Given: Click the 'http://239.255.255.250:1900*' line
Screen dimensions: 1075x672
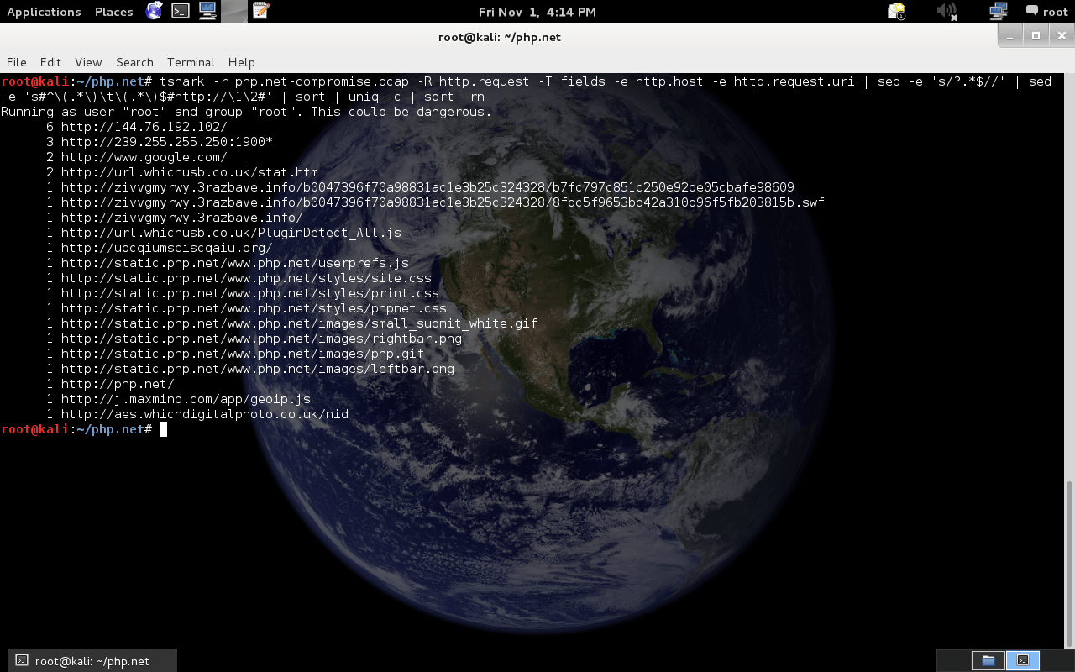Looking at the screenshot, I should point(166,142).
